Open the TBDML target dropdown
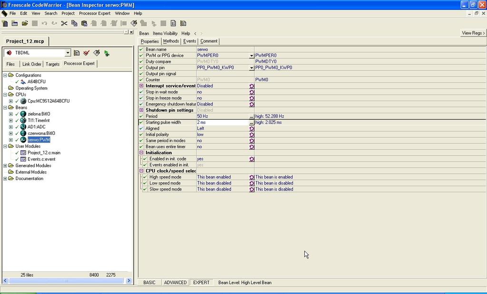 (68, 53)
